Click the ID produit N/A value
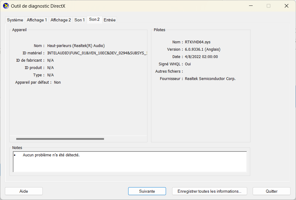The image size is (296, 200). pyautogui.click(x=50, y=68)
